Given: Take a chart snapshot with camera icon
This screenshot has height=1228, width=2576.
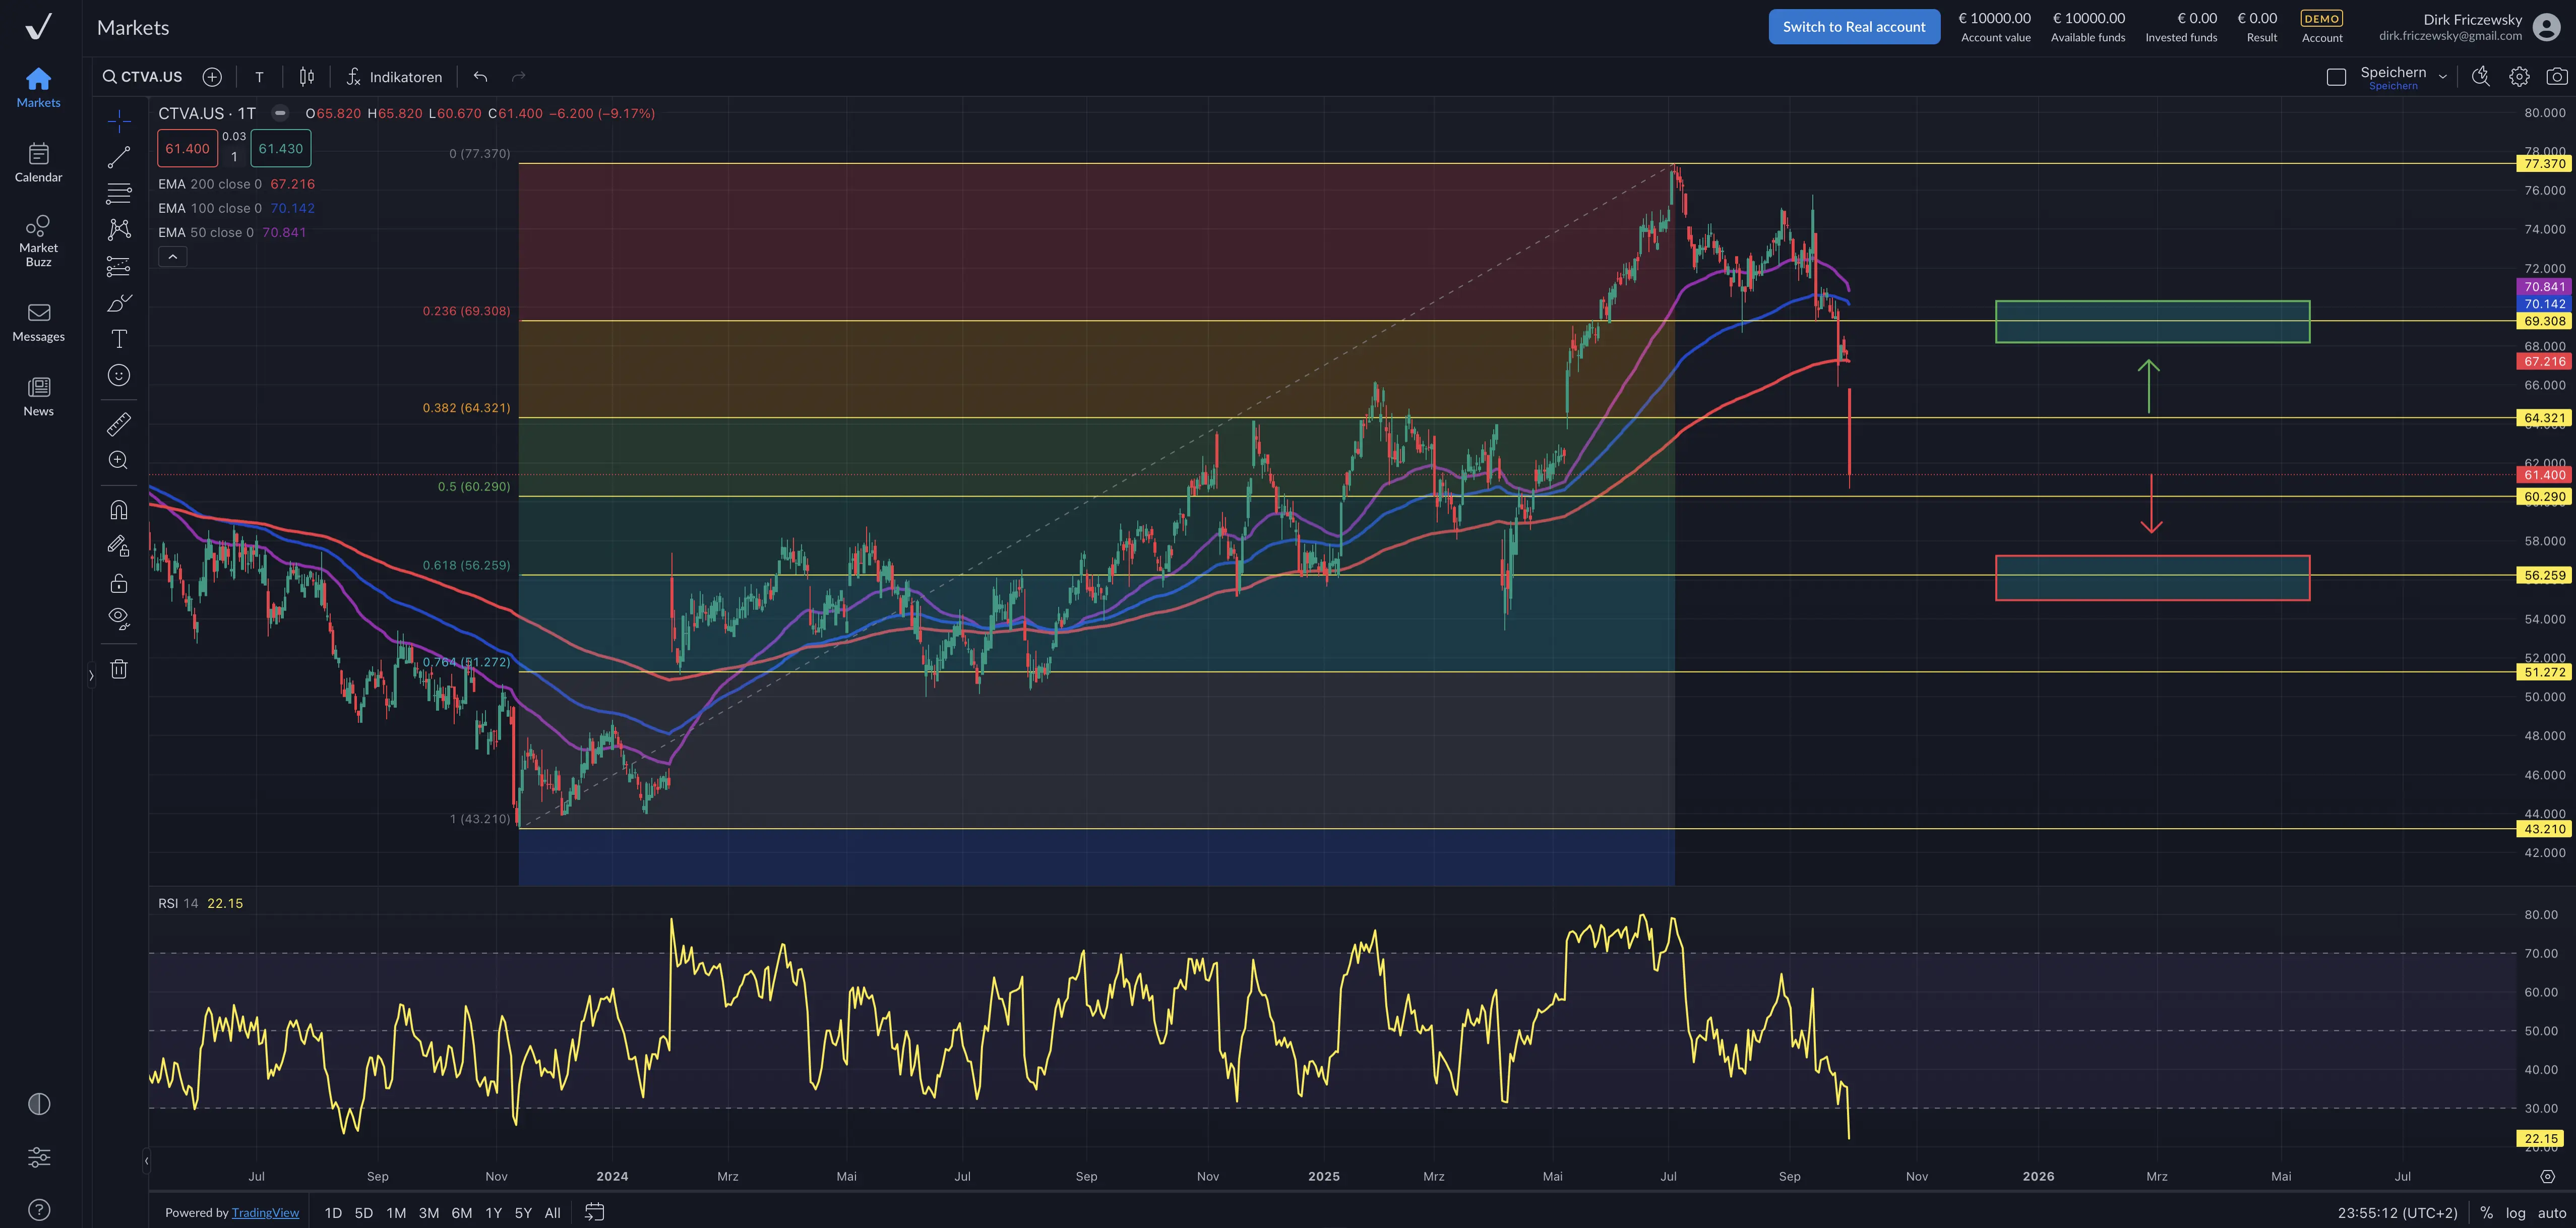Looking at the screenshot, I should [2556, 77].
